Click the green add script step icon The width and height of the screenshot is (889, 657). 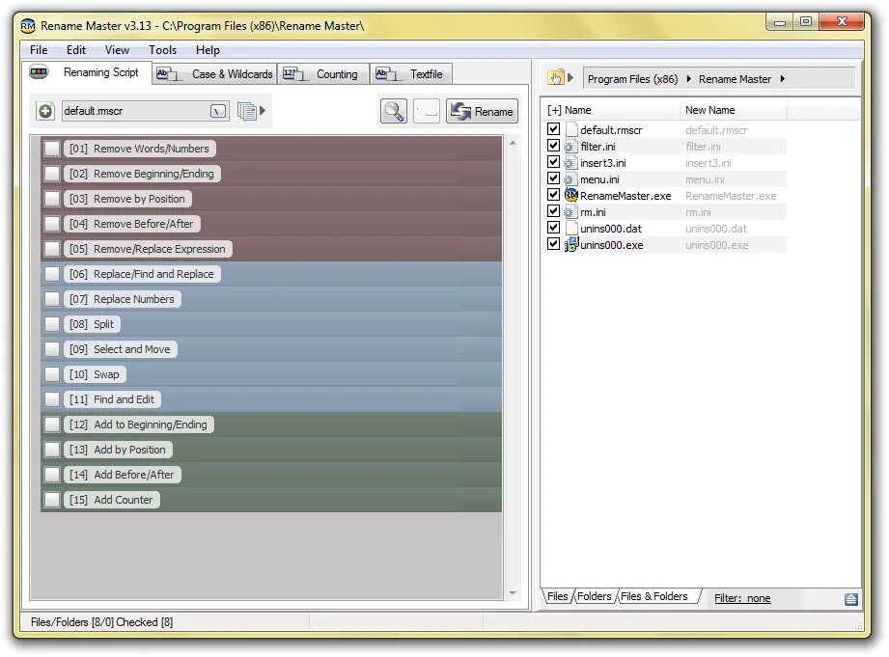pos(45,111)
